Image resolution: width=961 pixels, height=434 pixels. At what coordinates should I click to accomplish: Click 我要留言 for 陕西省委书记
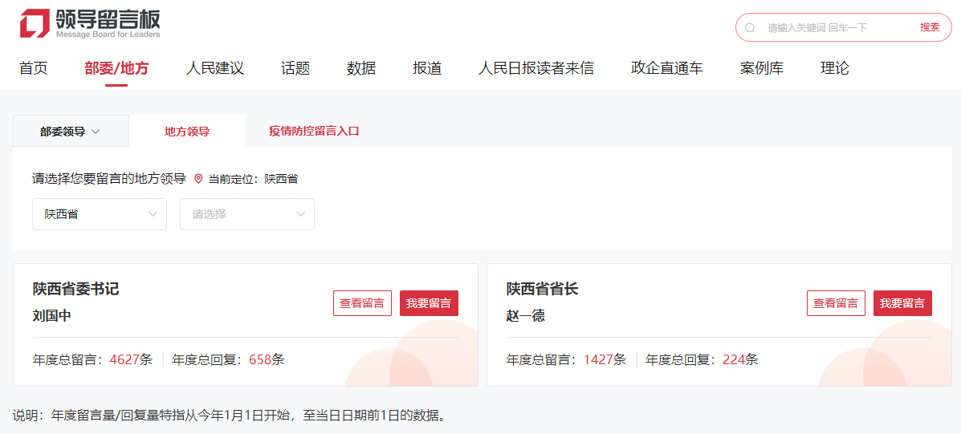pos(429,303)
